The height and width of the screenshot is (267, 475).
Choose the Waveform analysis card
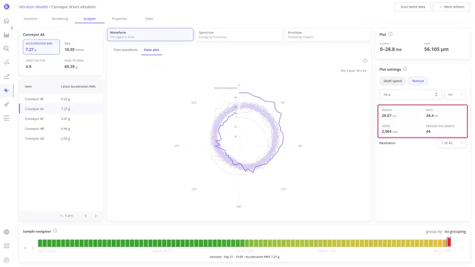150,34
